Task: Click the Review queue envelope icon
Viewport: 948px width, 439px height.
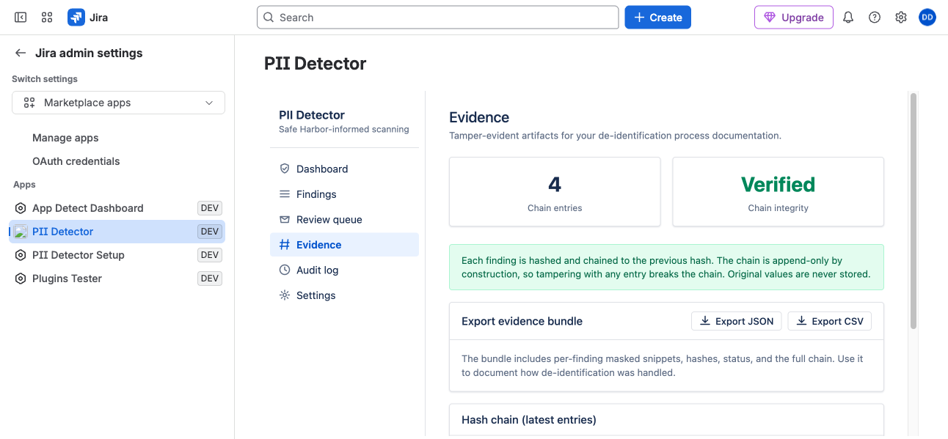Action: (x=285, y=220)
